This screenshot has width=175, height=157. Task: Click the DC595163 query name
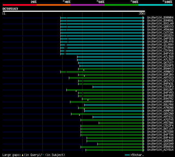10,9
